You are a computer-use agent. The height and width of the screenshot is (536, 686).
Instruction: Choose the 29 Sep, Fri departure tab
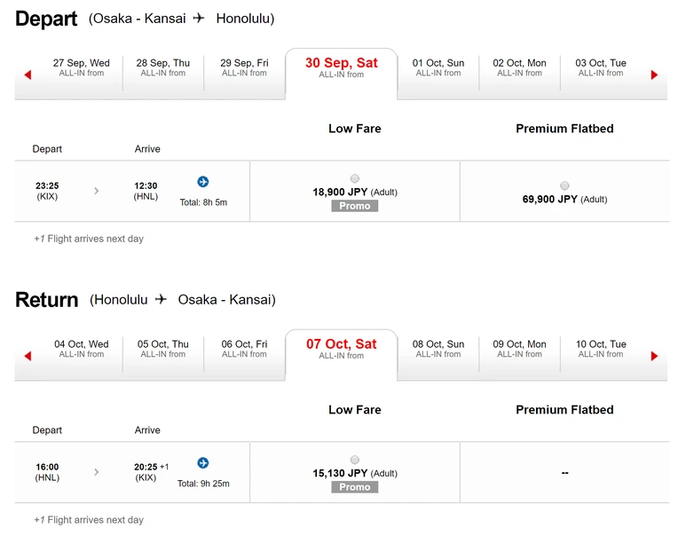[x=244, y=67]
